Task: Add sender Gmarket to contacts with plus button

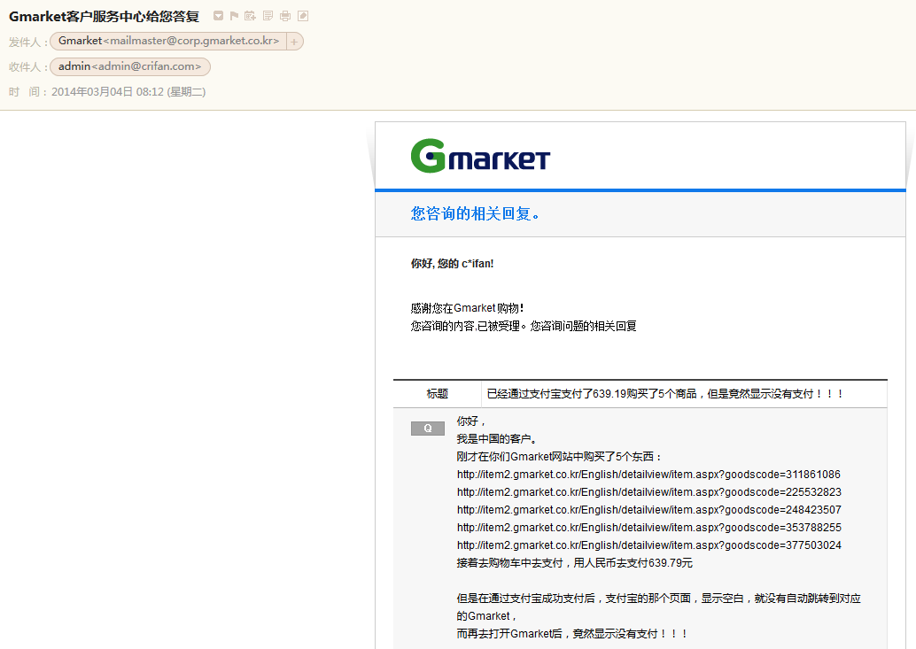Action: coord(294,42)
